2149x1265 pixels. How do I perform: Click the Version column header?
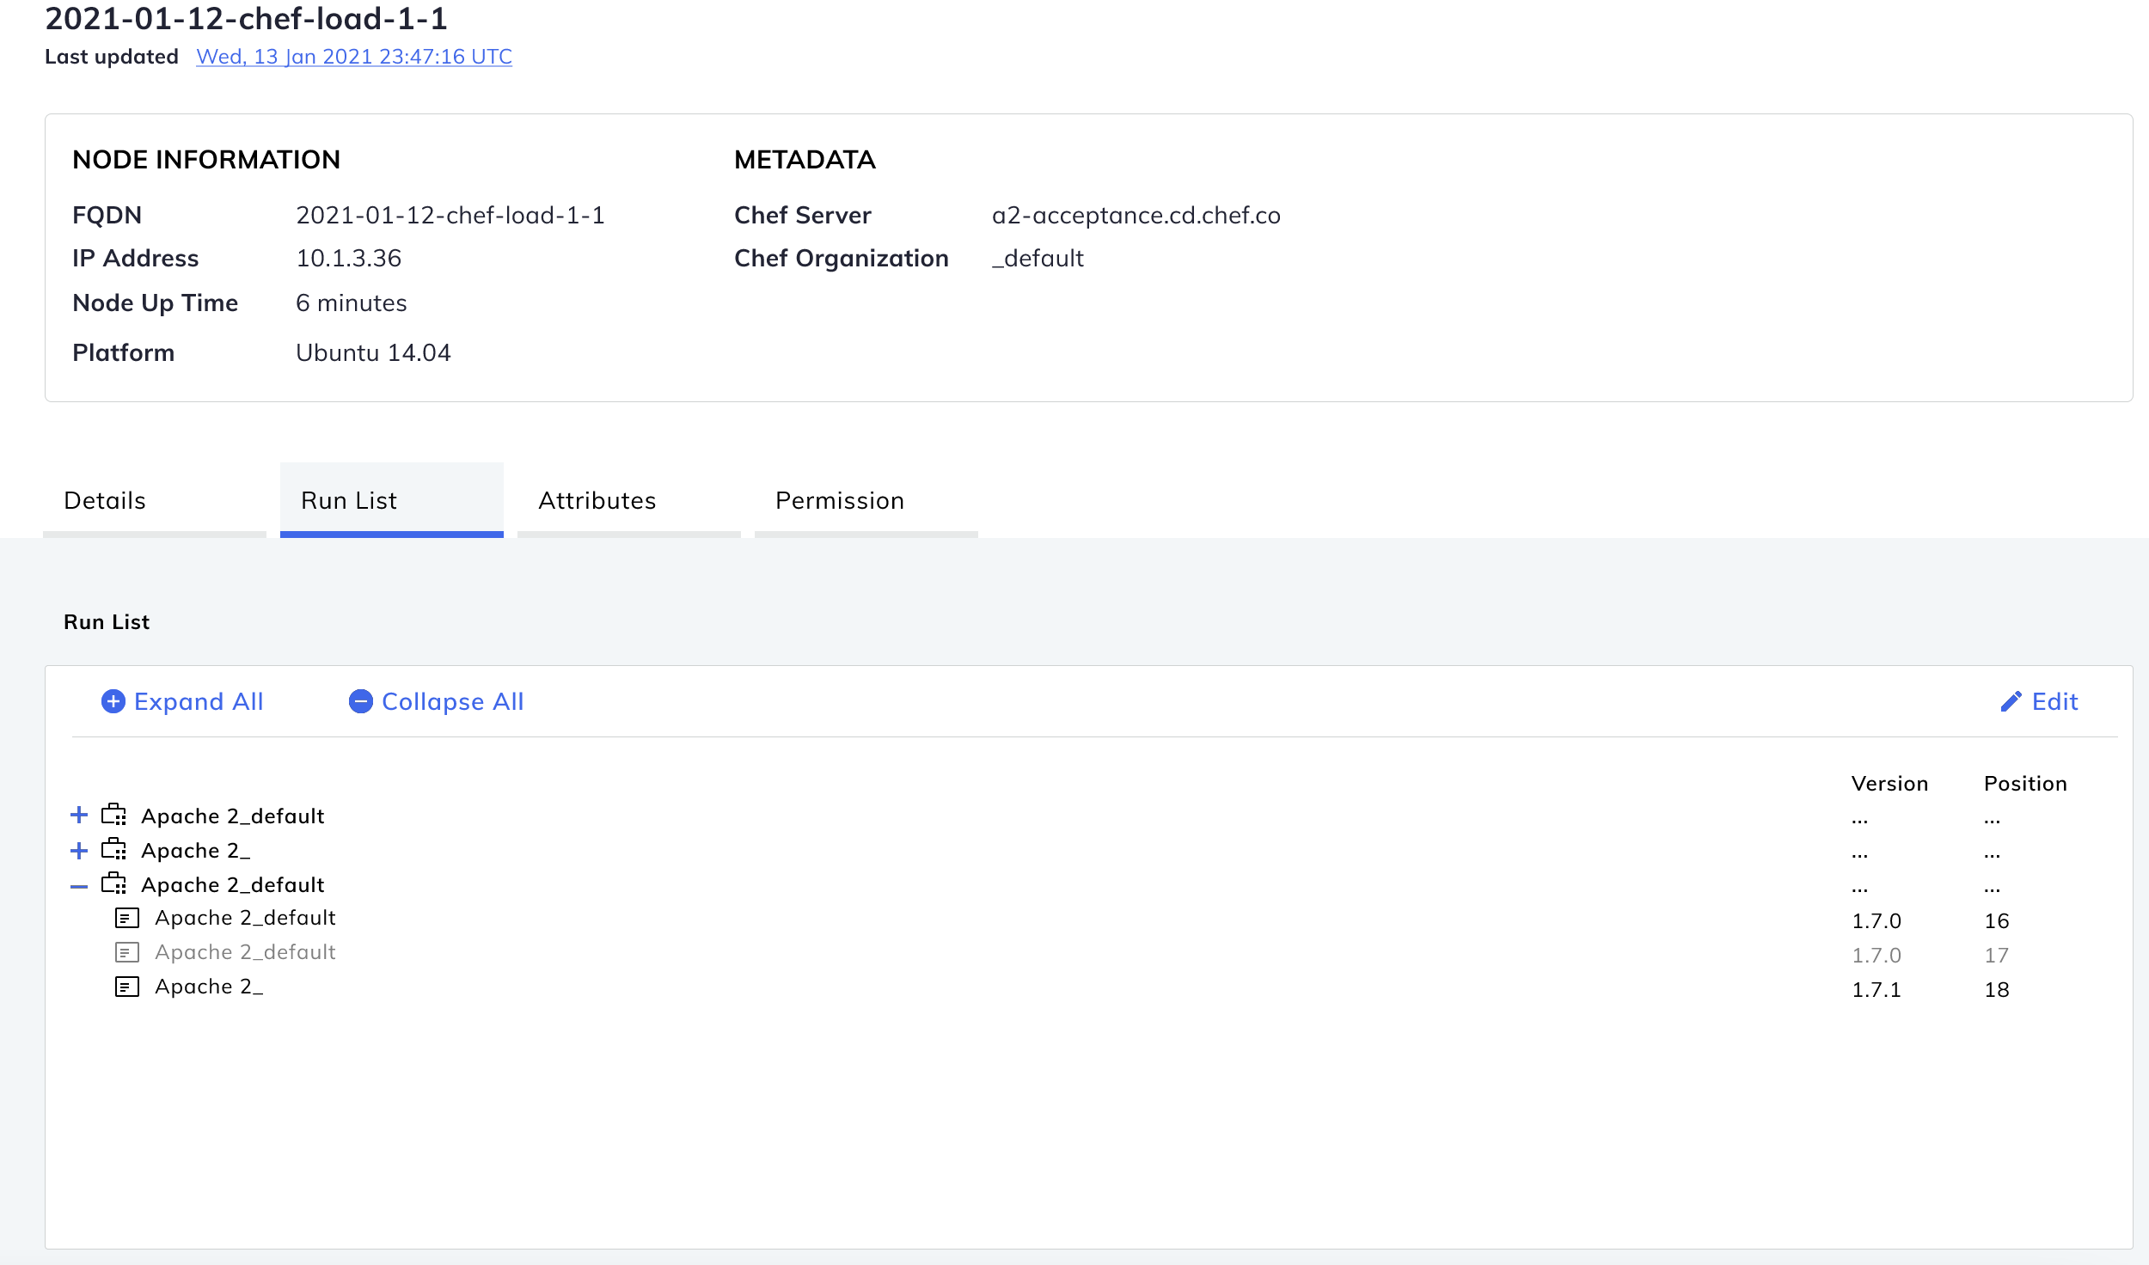[1890, 784]
